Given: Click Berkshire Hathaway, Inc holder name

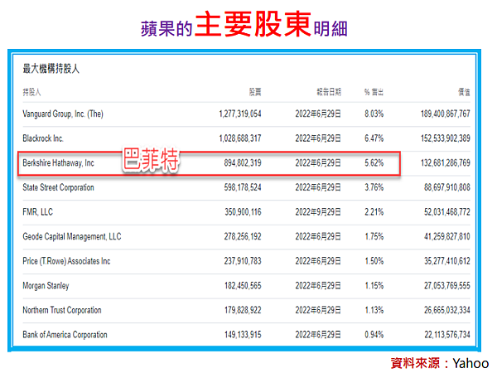Looking at the screenshot, I should click(58, 163).
